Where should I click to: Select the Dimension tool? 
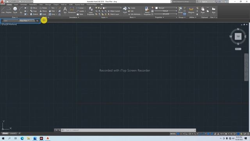(72, 10)
